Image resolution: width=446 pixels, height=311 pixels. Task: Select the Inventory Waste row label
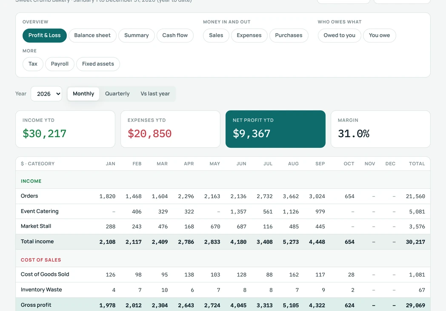[x=41, y=290]
